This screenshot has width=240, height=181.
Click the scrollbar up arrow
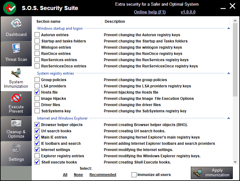(235, 20)
